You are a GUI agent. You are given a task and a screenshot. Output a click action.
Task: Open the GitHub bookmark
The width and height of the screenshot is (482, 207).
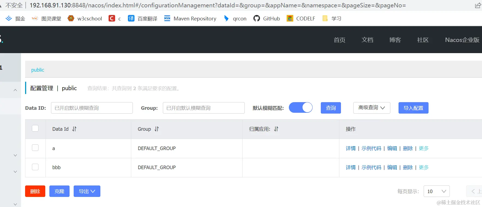point(267,19)
